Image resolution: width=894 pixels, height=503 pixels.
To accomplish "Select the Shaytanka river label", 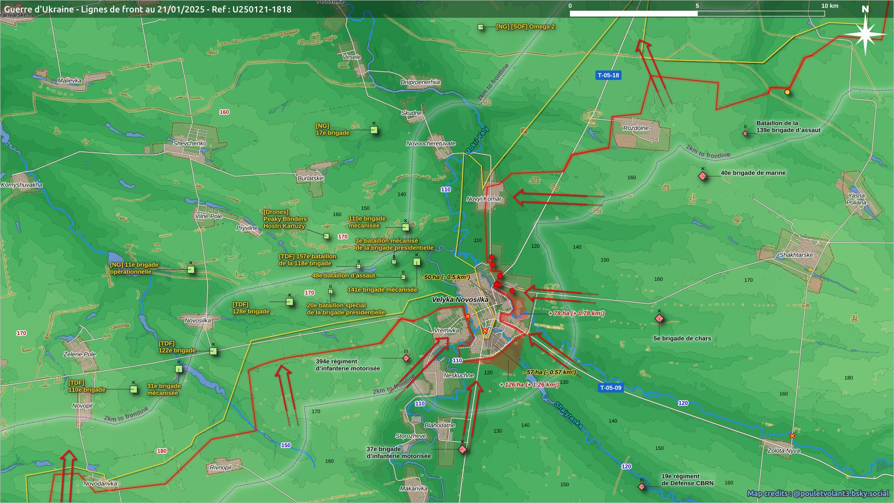I will (x=569, y=415).
